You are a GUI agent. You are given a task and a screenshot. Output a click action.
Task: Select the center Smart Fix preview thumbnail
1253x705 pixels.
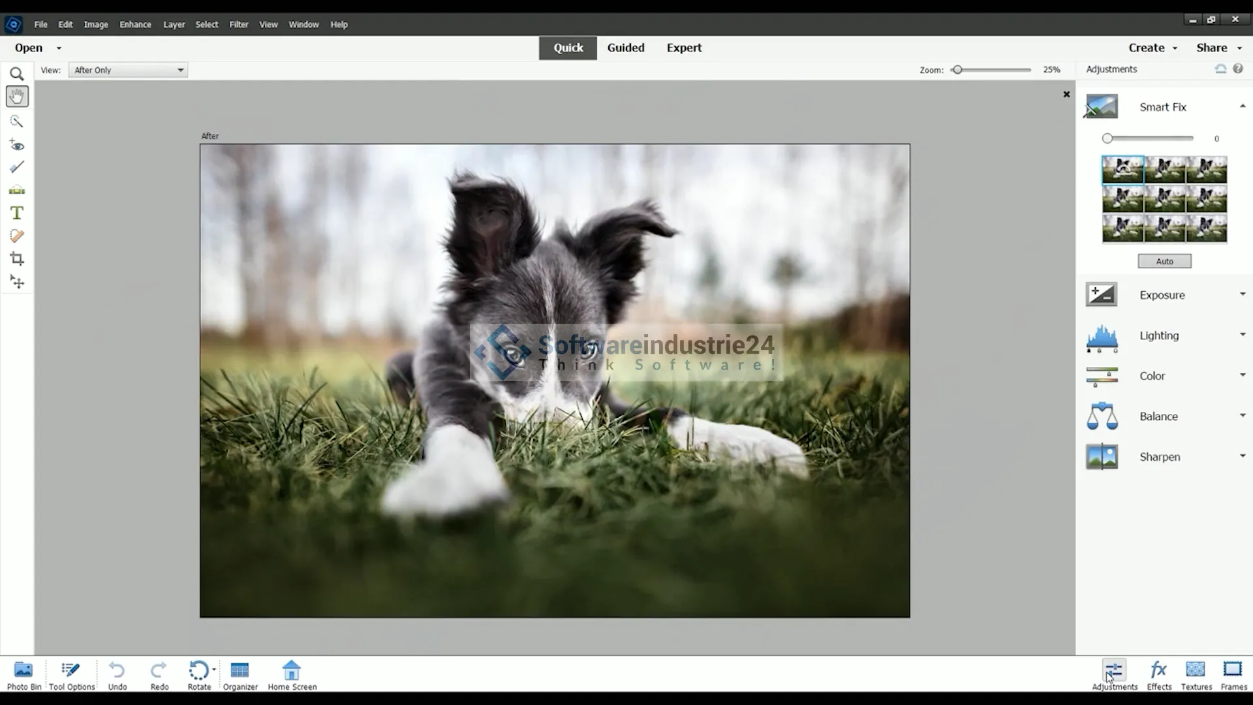(1164, 199)
